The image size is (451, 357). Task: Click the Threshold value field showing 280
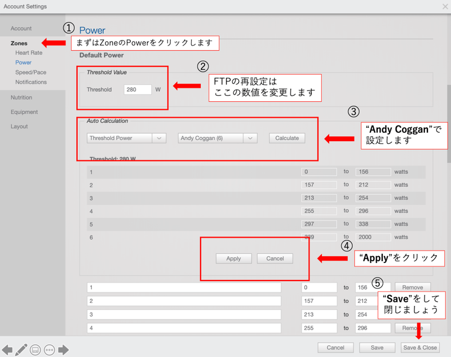tap(138, 90)
